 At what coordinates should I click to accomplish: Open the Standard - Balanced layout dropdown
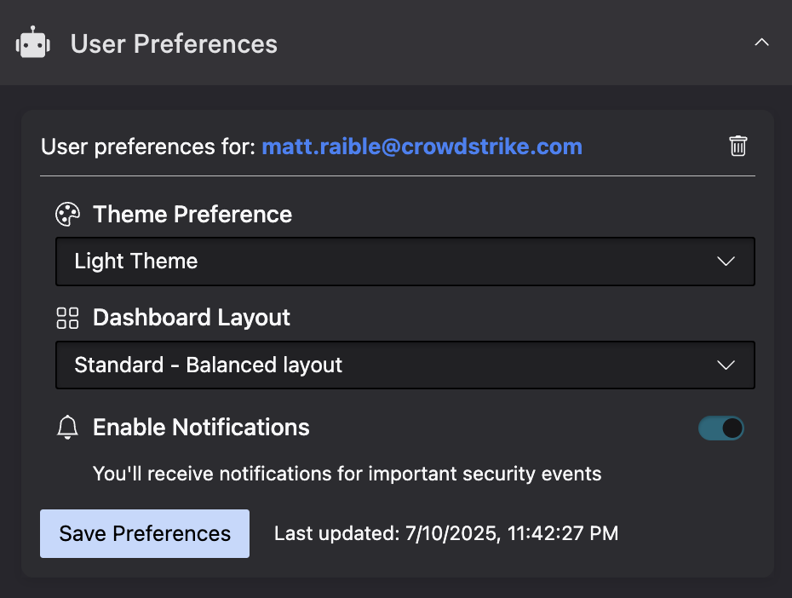coord(405,365)
